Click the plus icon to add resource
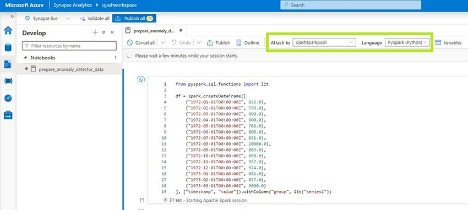 click(95, 32)
